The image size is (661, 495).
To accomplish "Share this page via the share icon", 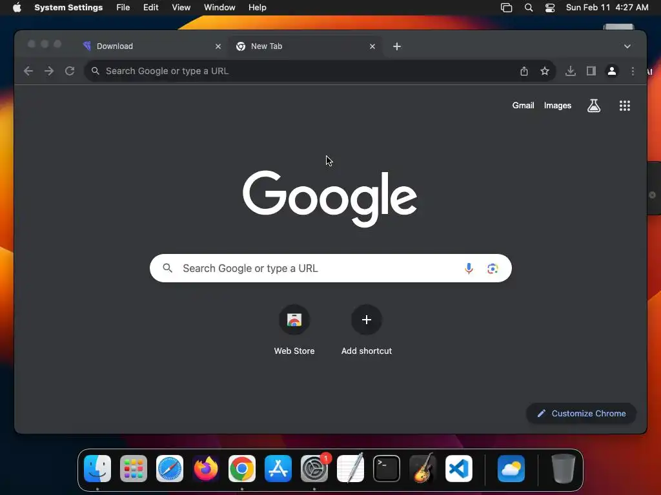I will (x=524, y=71).
